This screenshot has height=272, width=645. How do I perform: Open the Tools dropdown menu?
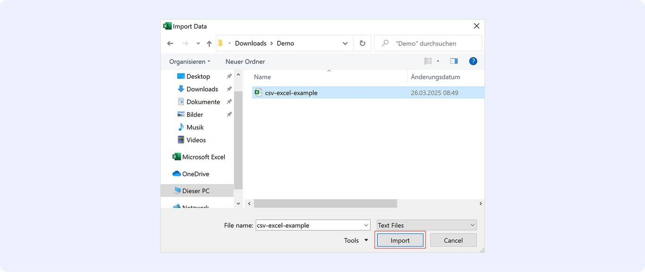[x=356, y=240]
